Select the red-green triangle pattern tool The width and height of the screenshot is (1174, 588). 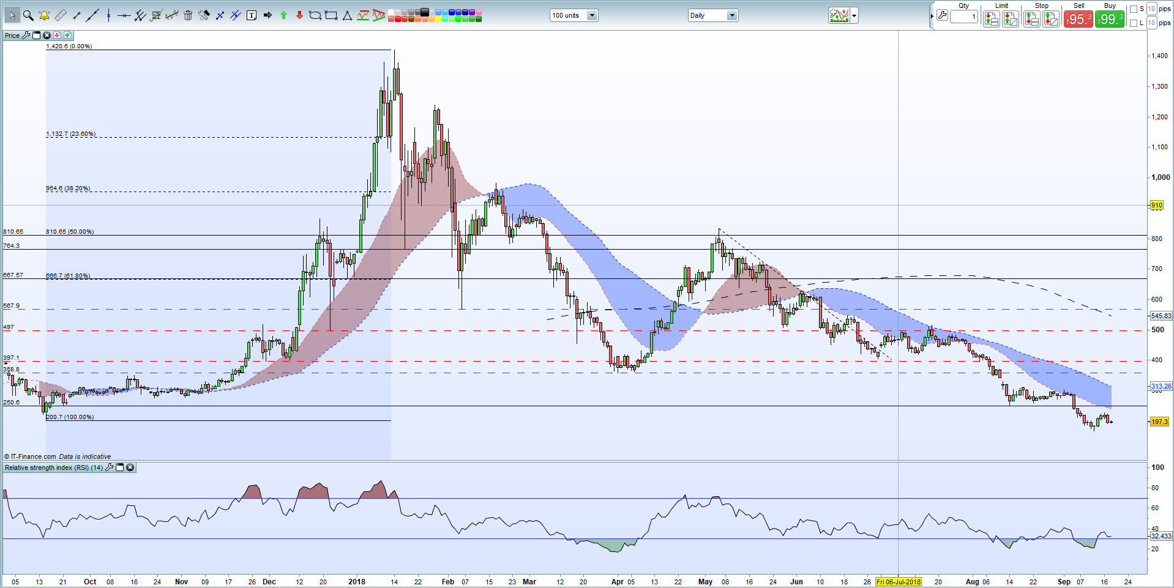coord(379,15)
